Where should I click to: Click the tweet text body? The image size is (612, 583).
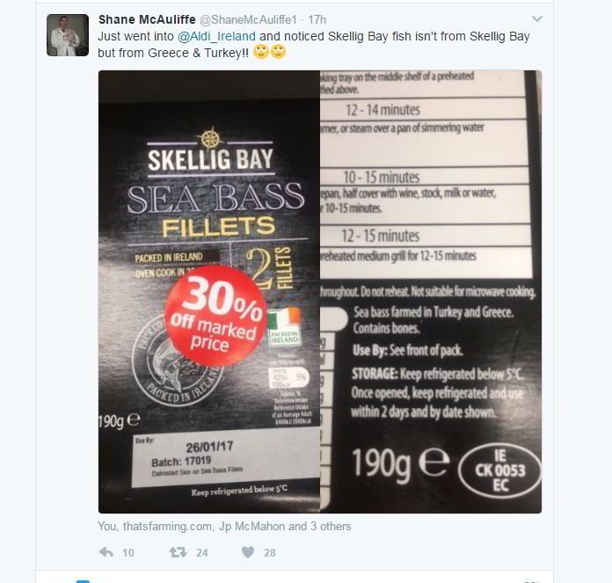click(x=314, y=45)
